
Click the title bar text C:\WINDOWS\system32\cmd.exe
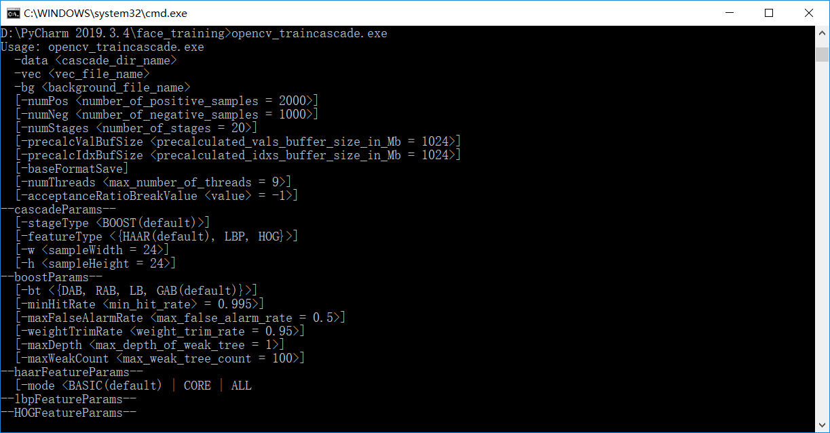pos(105,13)
